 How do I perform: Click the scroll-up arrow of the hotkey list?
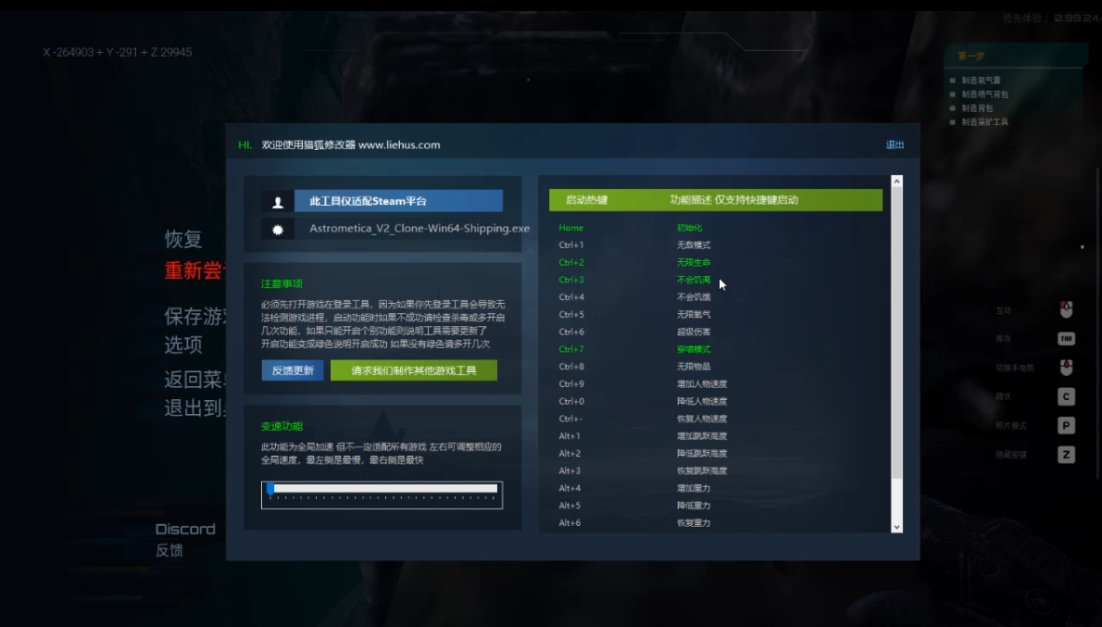click(x=896, y=182)
